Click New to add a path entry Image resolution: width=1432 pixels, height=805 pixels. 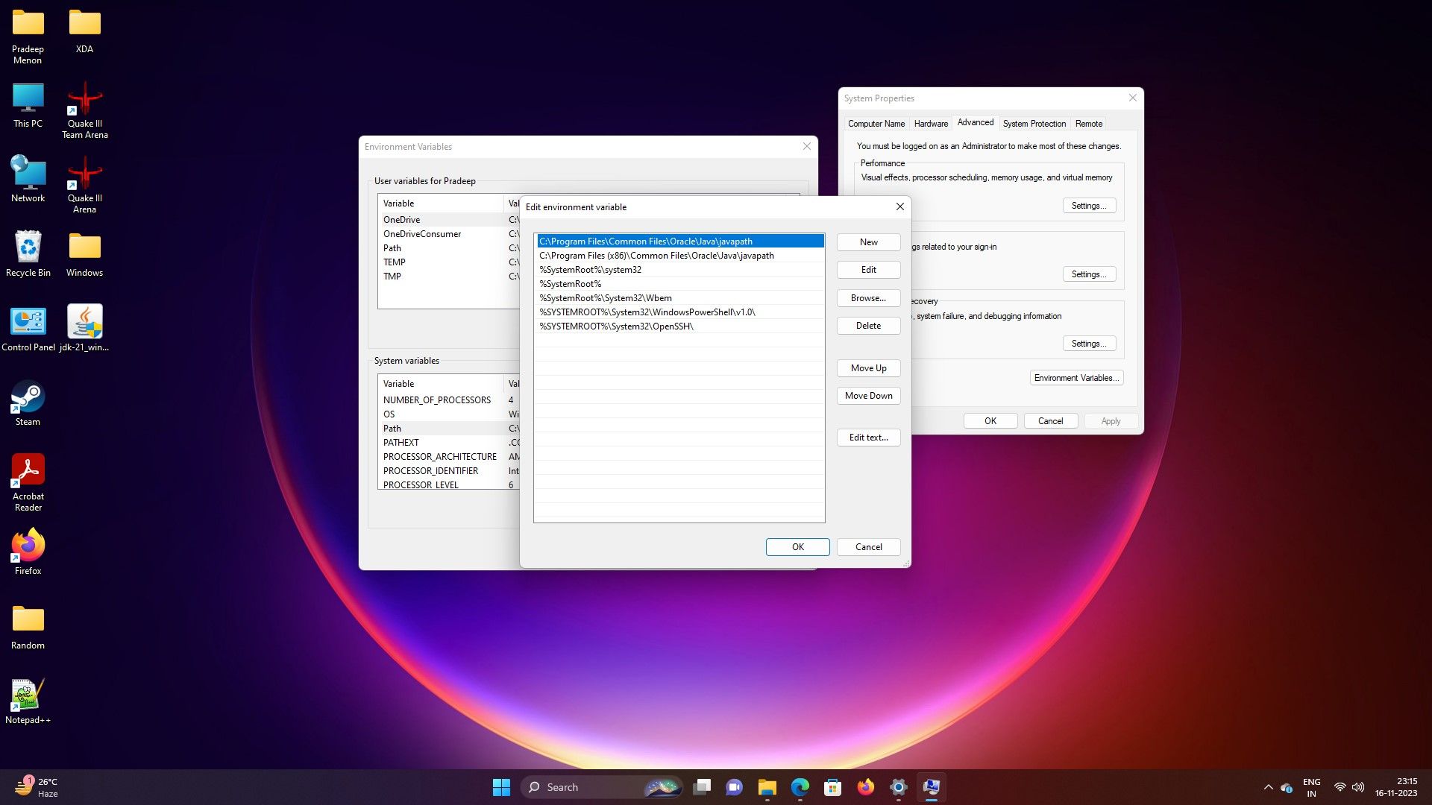(868, 242)
